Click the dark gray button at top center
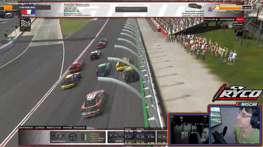The width and height of the screenshot is (263, 147). 131,9
